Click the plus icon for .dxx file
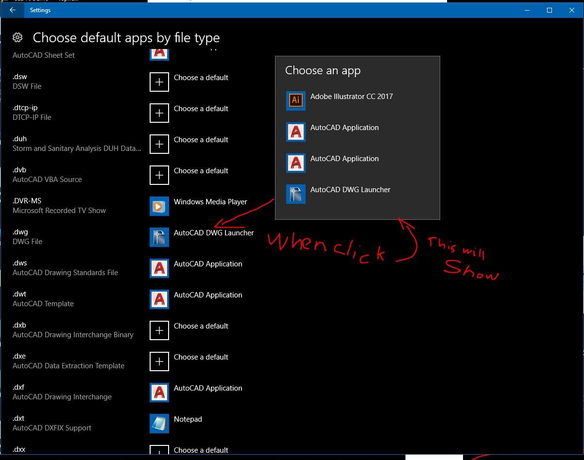Viewport: 584px width, 460px height. point(159,451)
